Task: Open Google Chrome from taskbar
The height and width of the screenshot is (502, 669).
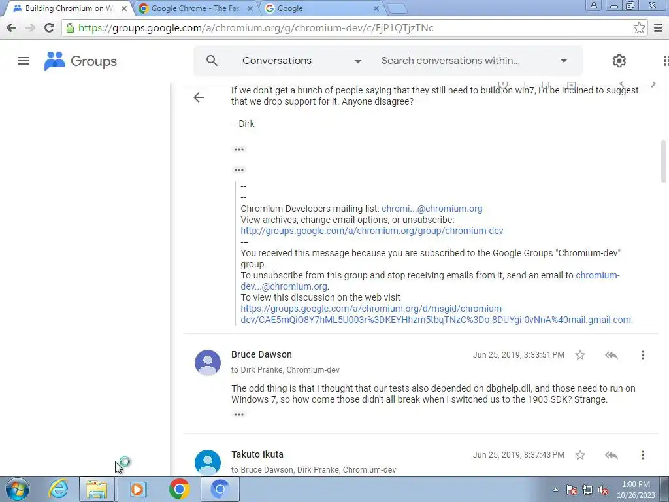Action: click(179, 489)
